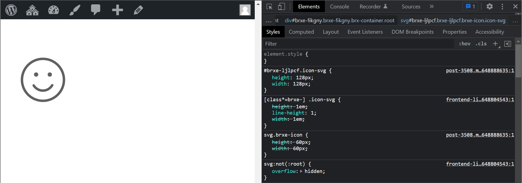Screen dimensions: 522x183
Task: Click the Edit pencil icon in admin bar
Action: point(138,10)
